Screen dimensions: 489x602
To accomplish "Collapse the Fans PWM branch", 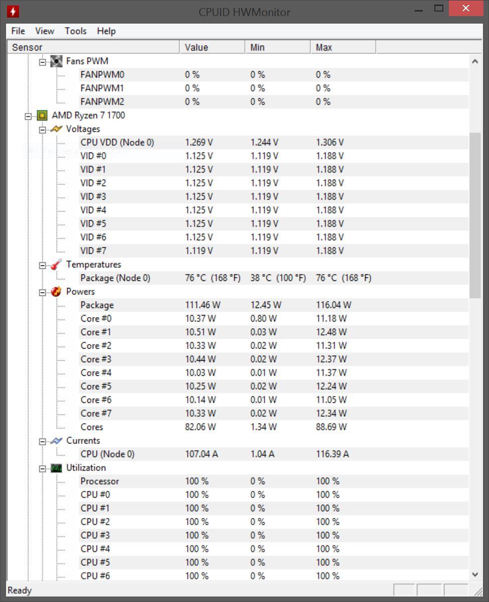I will coord(43,61).
